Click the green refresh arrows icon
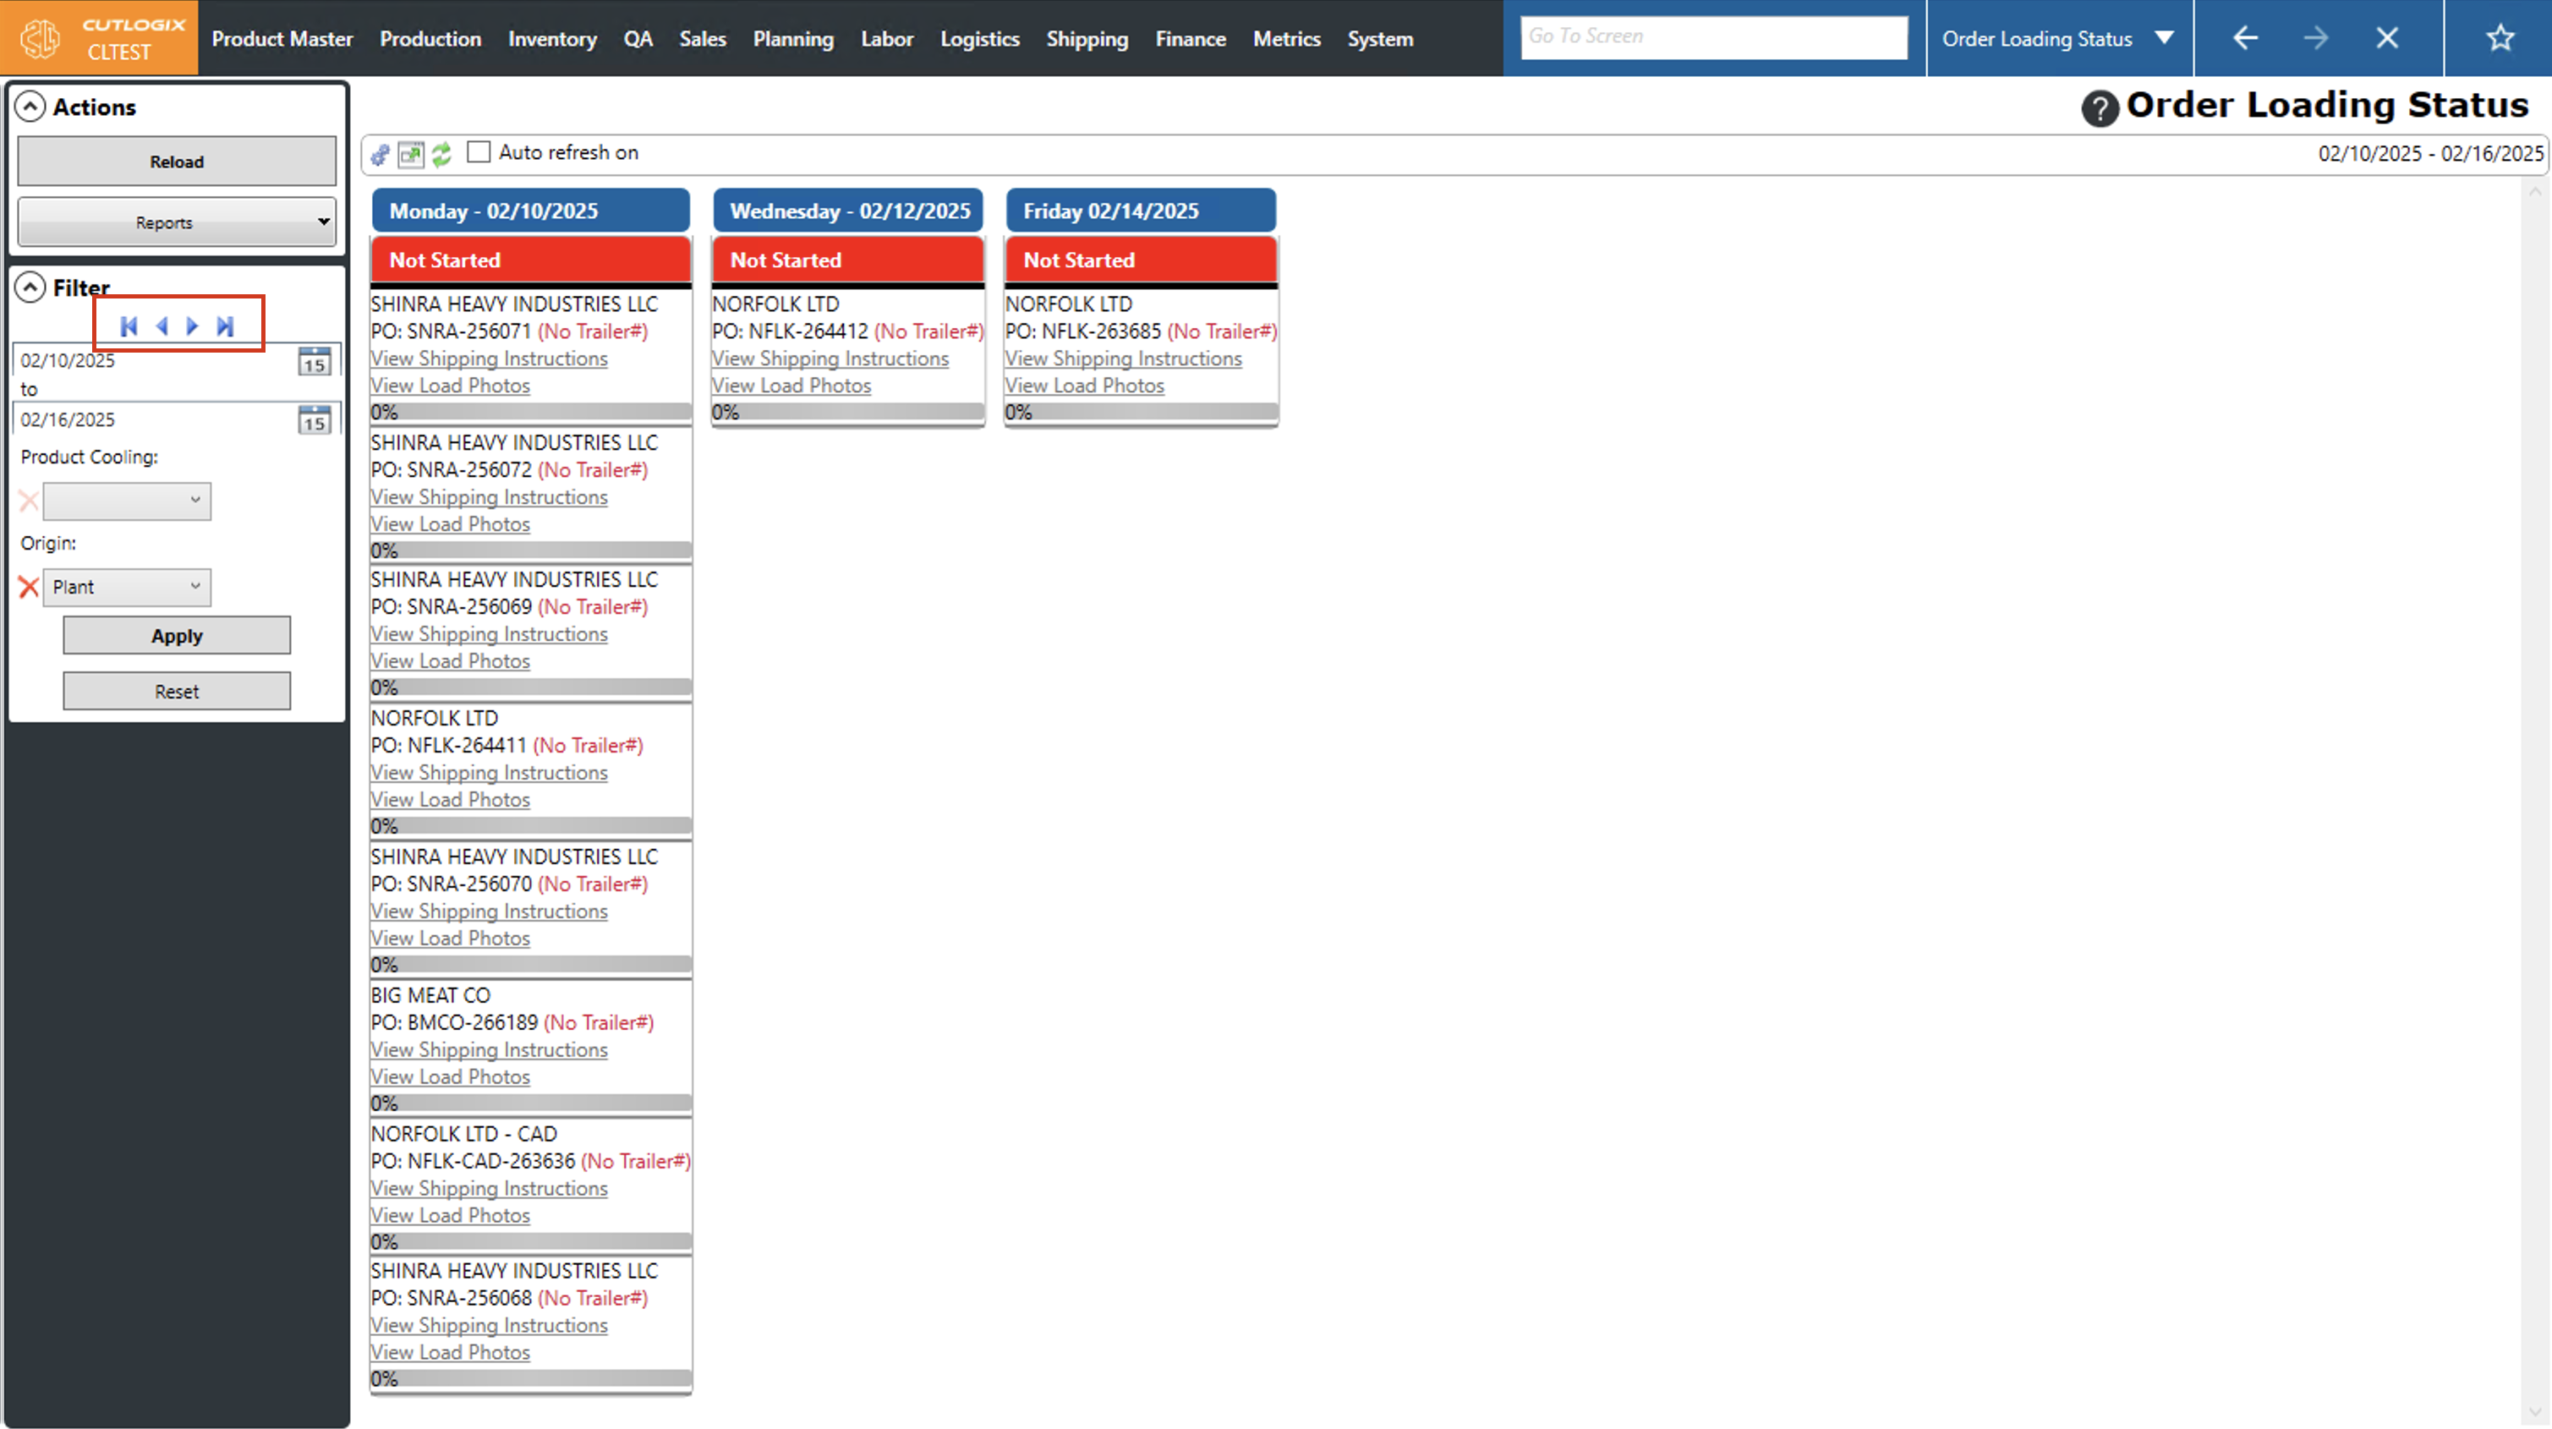The image size is (2552, 1429). (442, 154)
